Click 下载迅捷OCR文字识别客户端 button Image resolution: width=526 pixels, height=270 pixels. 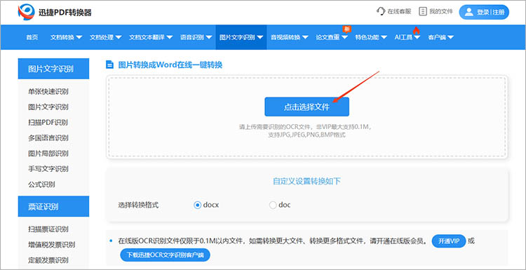click(165, 255)
